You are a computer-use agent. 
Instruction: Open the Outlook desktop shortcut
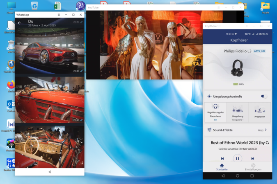click(11, 104)
